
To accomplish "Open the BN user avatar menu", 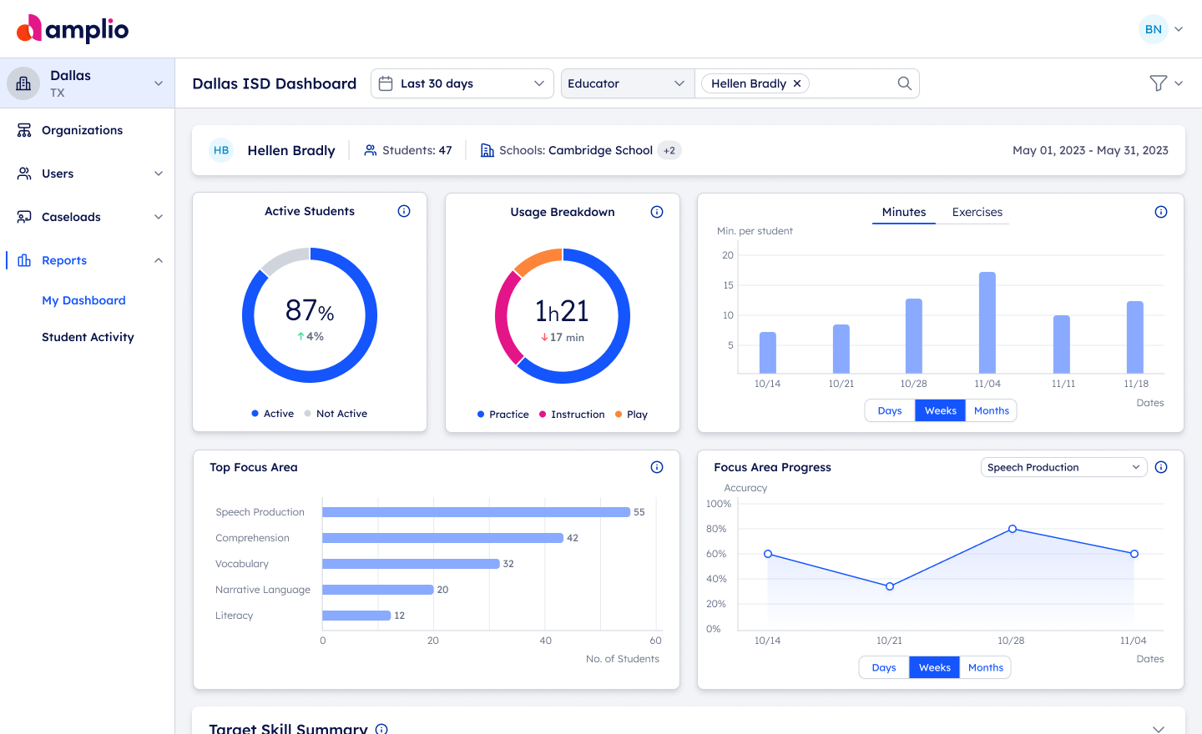I will (x=1153, y=29).
